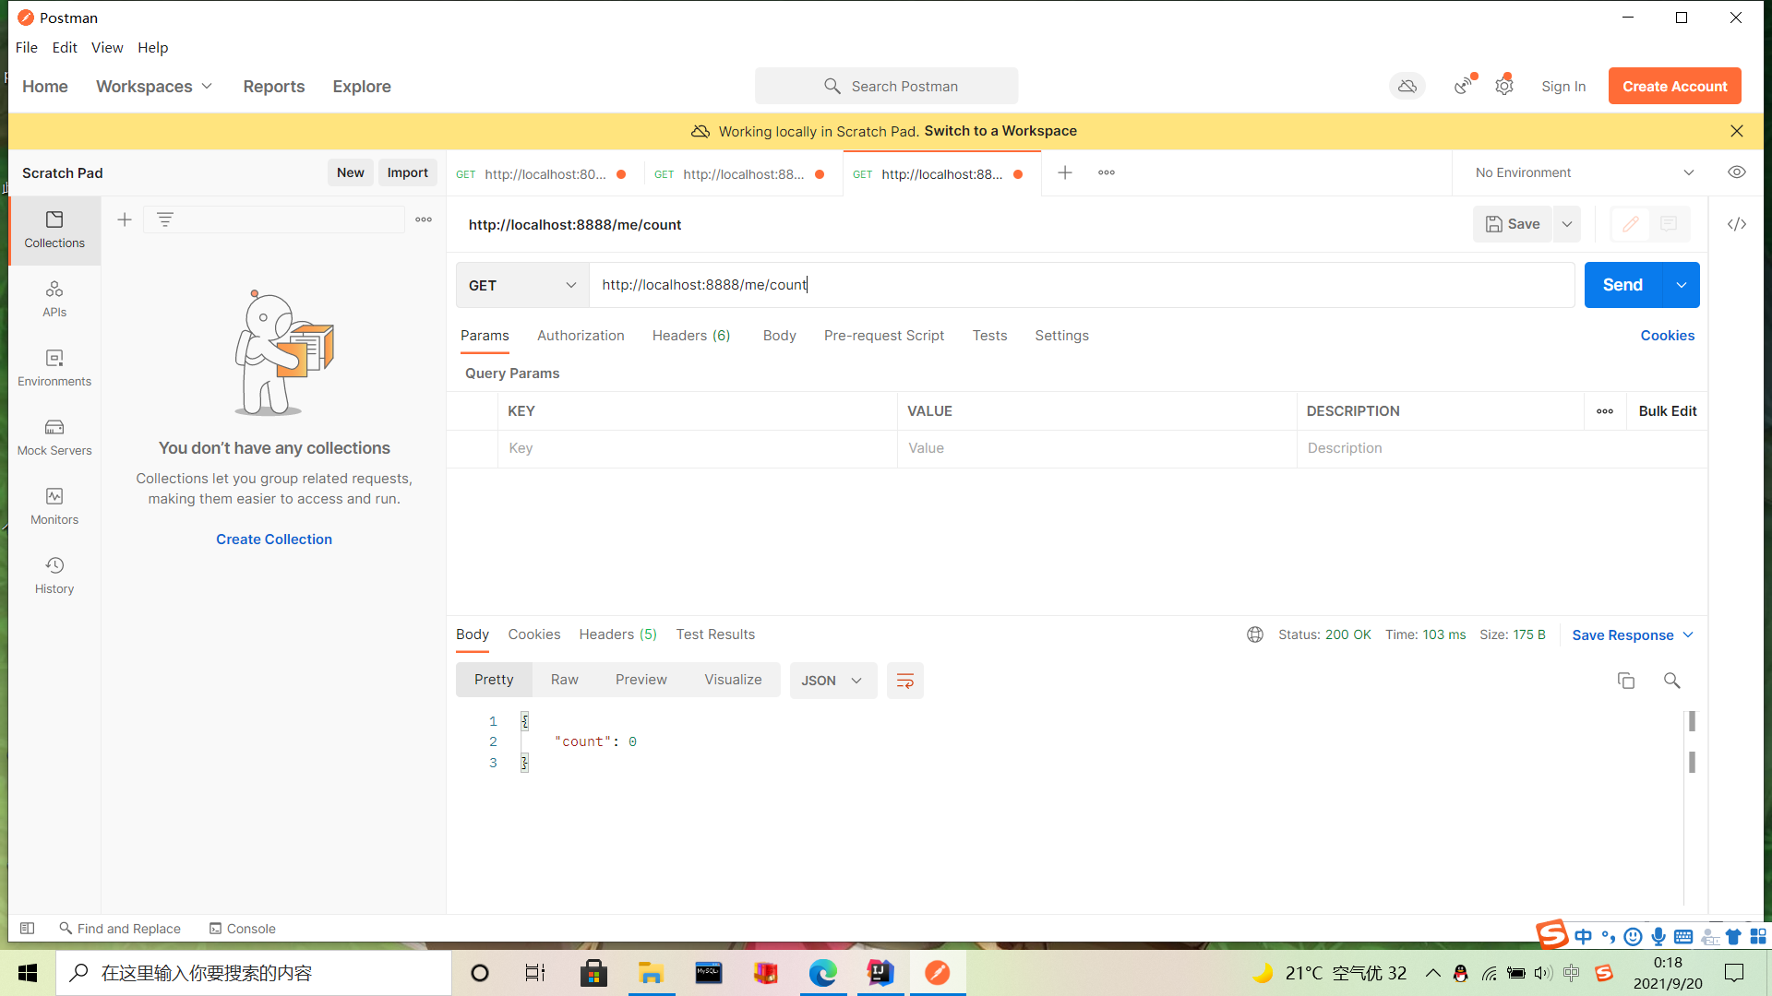The width and height of the screenshot is (1772, 996).
Task: Open the Collections sidebar panel
Action: 54,229
